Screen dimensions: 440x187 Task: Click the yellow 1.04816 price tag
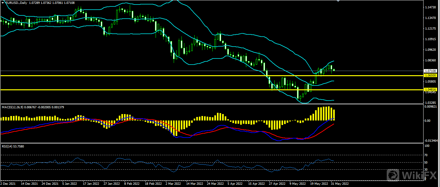pos(431,90)
